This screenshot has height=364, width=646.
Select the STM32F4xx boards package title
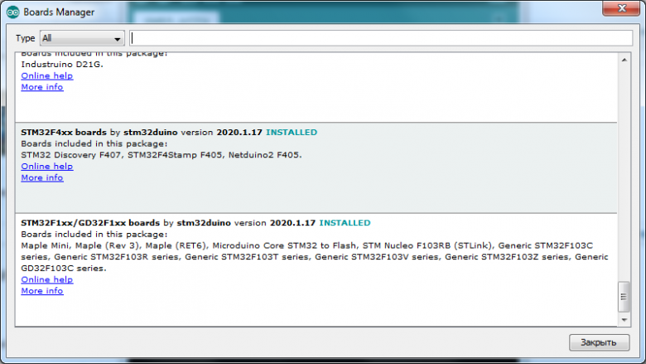(64, 133)
